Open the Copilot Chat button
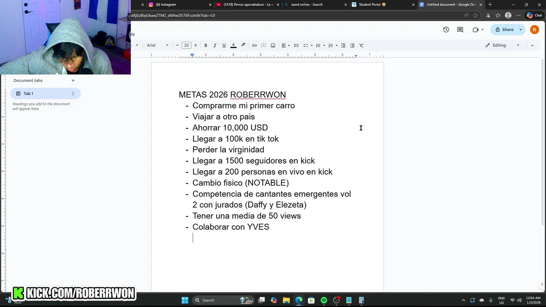This screenshot has height=307, width=546. click(x=534, y=15)
